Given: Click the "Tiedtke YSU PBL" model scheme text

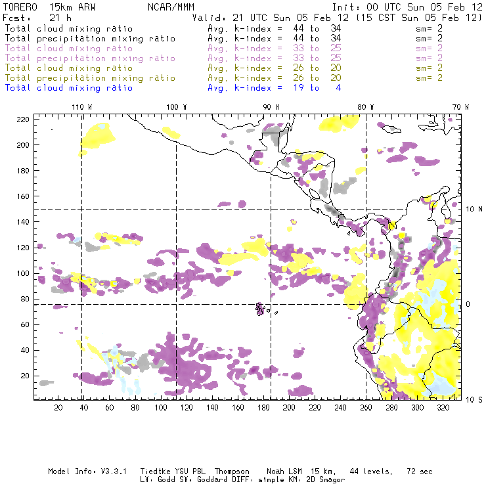Looking at the screenshot, I should (173, 472).
